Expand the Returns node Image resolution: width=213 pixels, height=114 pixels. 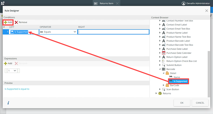click(156, 93)
